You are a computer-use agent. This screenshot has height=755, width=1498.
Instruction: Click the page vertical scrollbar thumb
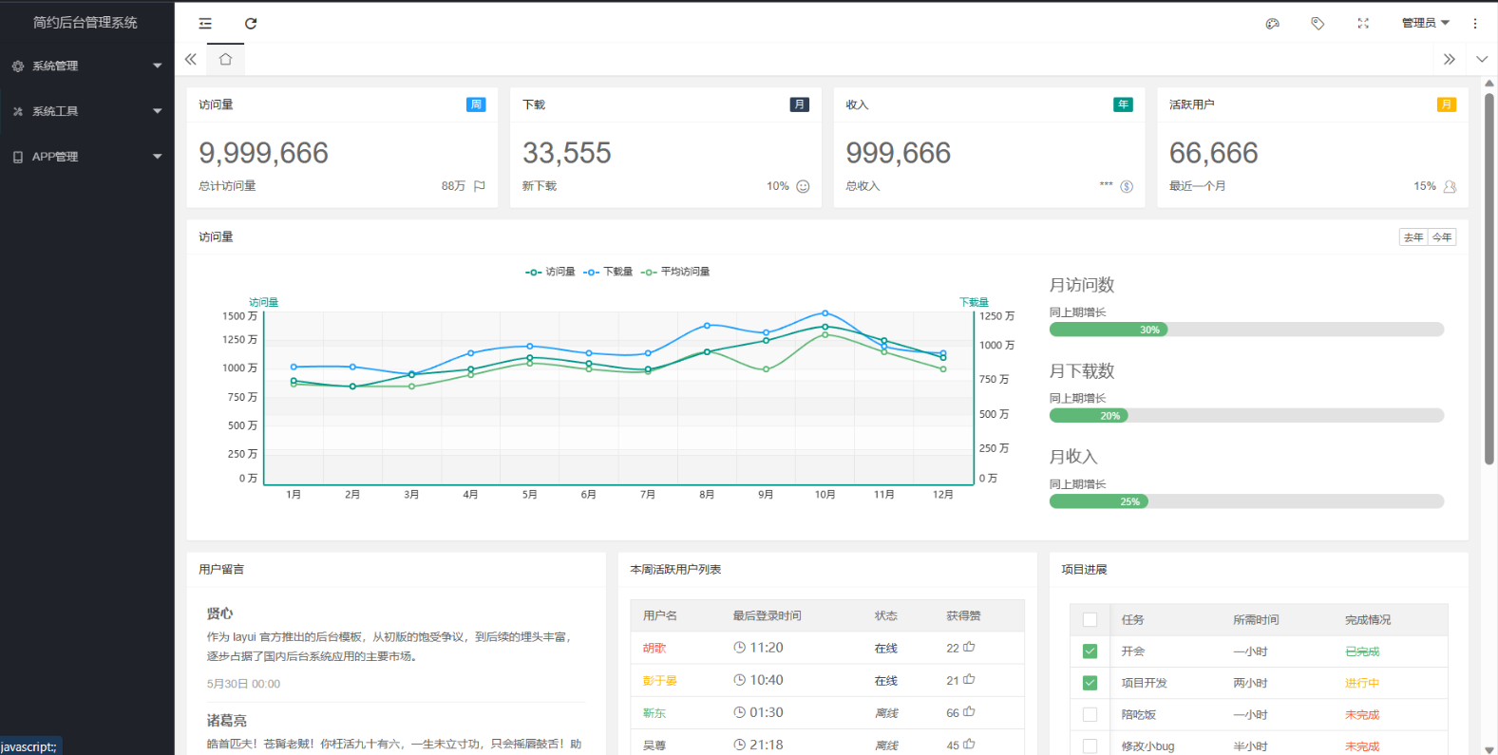[x=1489, y=277]
